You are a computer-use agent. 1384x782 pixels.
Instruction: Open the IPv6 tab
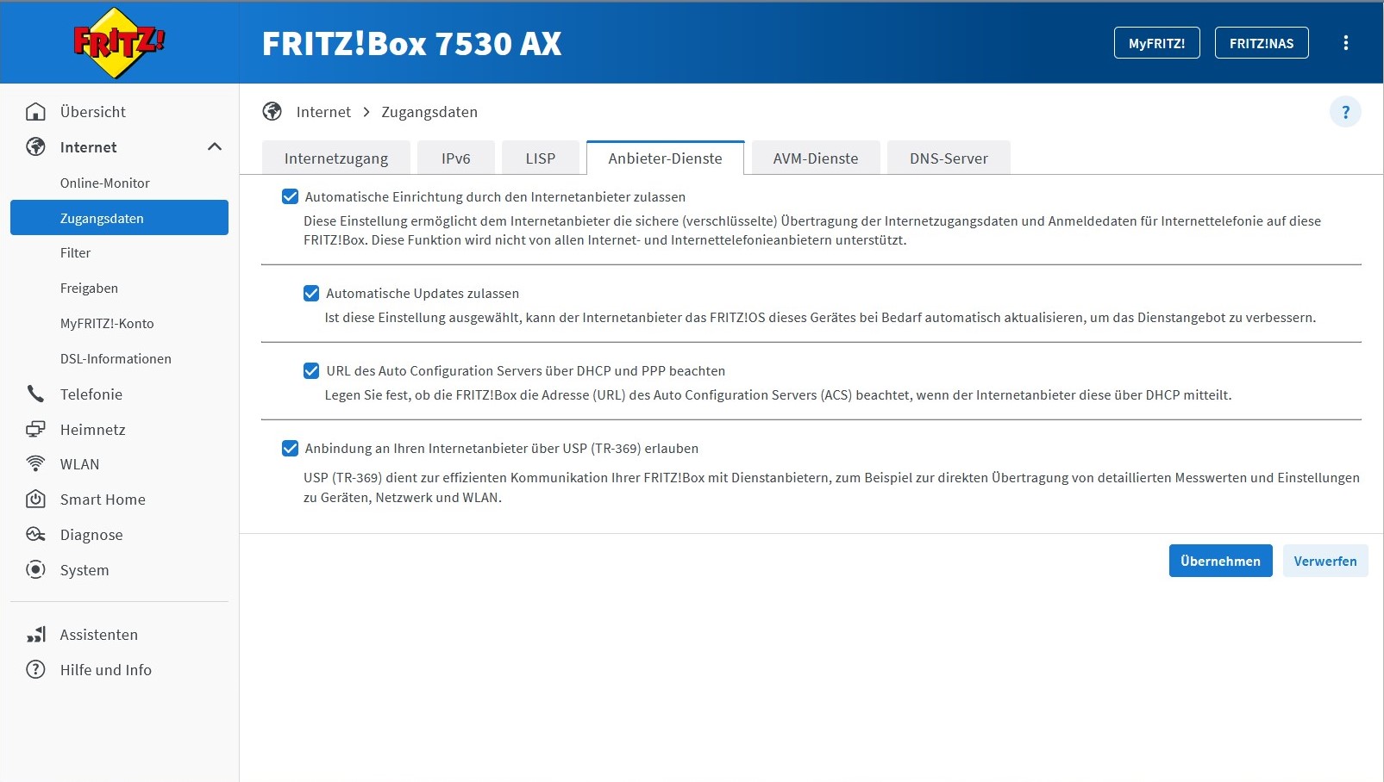pyautogui.click(x=456, y=158)
